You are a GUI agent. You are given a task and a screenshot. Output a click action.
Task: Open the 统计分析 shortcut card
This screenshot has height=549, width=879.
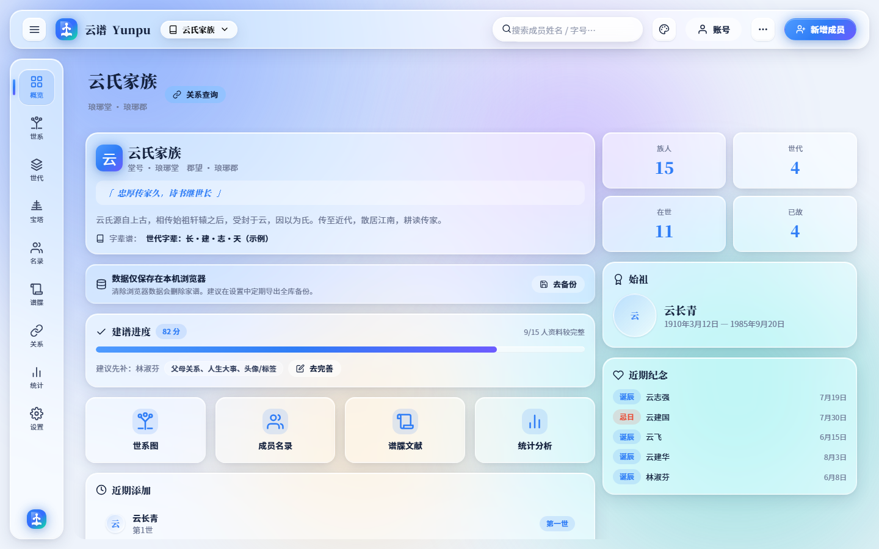point(535,430)
